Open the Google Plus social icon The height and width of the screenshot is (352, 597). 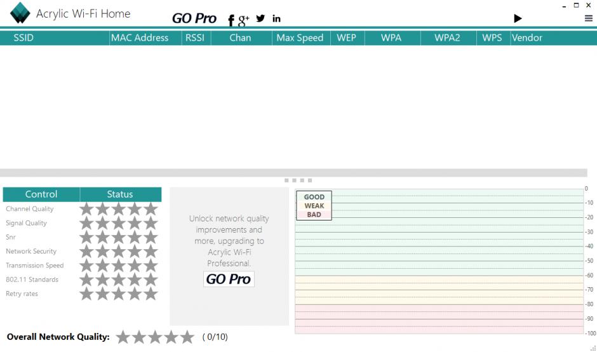[243, 20]
